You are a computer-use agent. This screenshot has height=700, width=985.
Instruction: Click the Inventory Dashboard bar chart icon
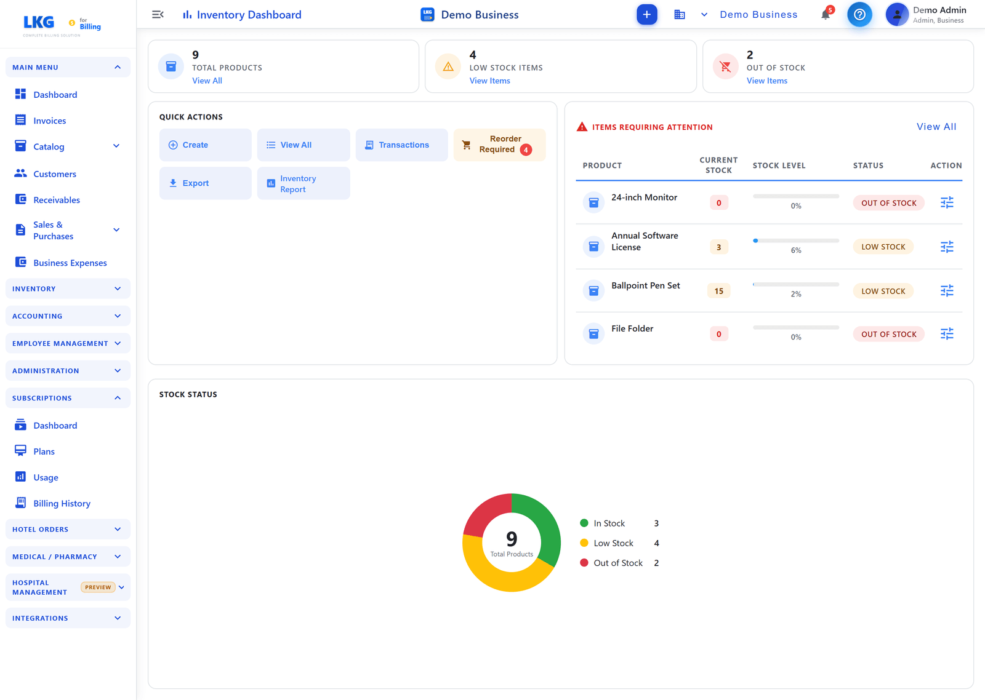click(187, 14)
